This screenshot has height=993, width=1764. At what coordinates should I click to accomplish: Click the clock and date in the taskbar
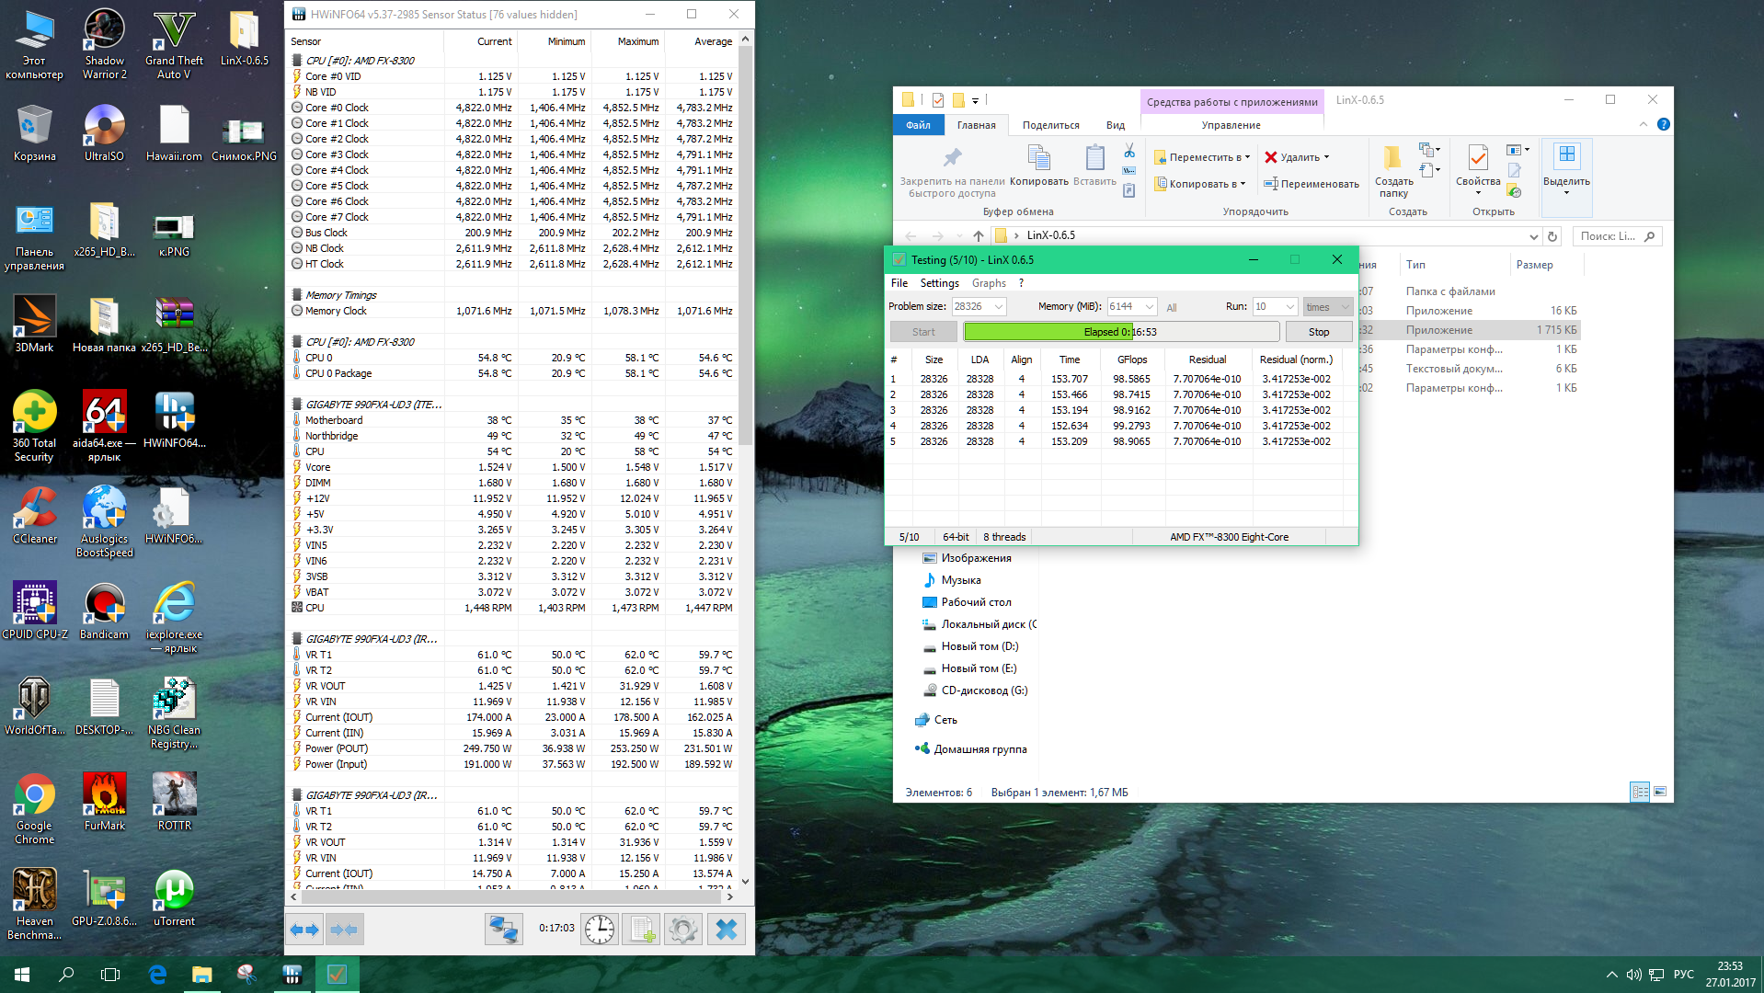click(1730, 975)
